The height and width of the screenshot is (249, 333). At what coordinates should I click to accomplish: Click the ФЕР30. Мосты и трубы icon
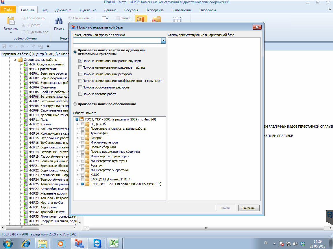pos(26,203)
